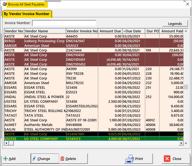Click the vertical scrollbar up arrow
Image resolution: width=192 pixels, height=166 pixels.
(186, 31)
